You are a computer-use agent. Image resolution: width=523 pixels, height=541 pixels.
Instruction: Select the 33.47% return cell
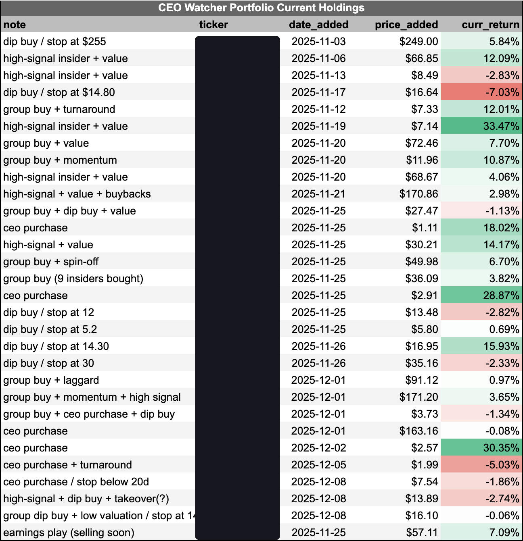coord(481,126)
